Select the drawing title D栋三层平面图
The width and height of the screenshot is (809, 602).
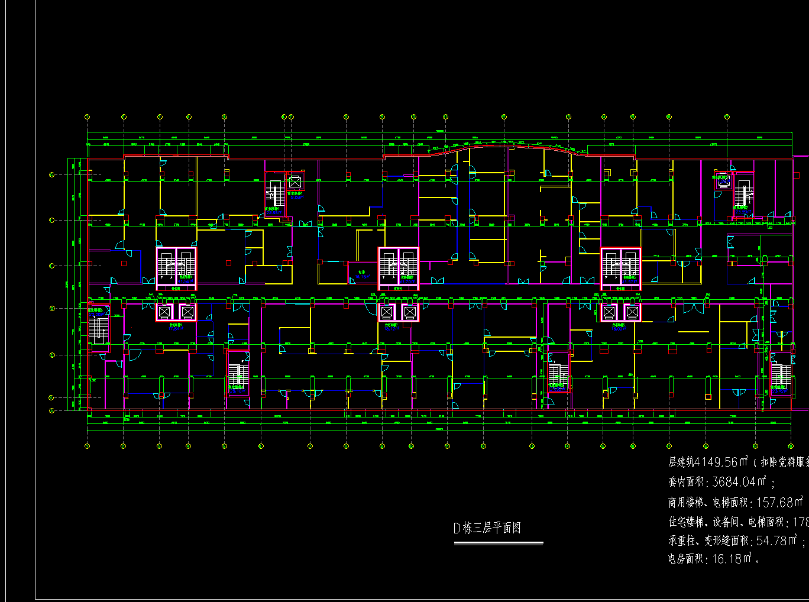click(487, 528)
